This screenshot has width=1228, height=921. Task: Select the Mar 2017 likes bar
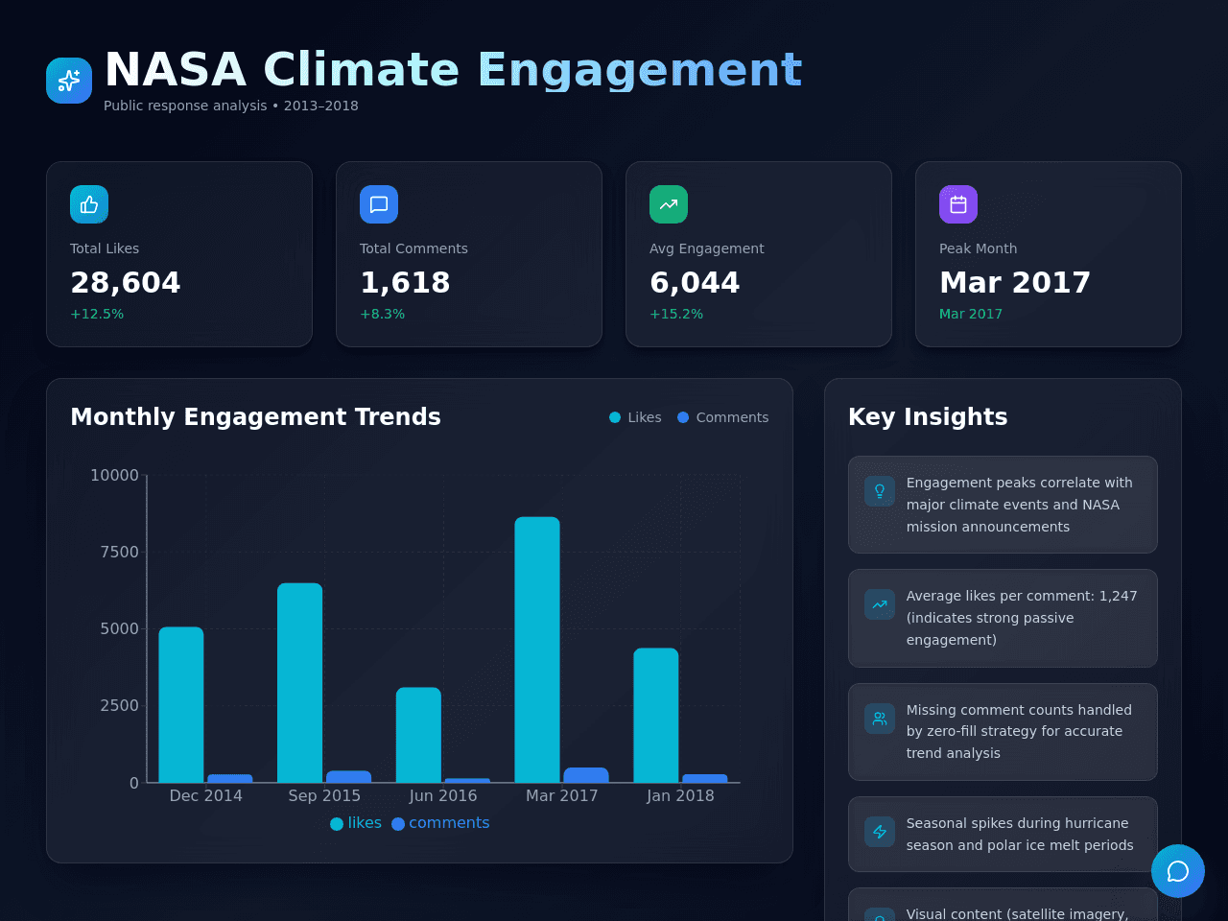click(537, 649)
